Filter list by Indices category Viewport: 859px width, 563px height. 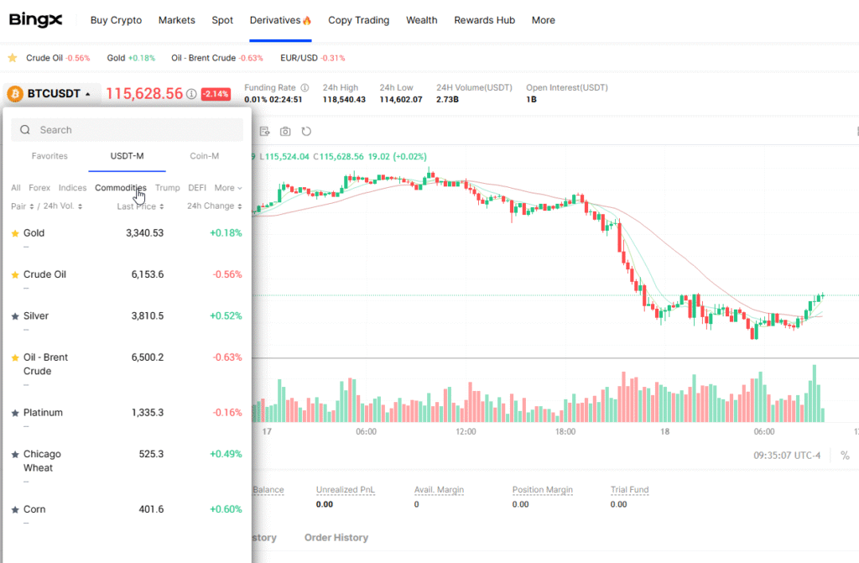coord(72,187)
